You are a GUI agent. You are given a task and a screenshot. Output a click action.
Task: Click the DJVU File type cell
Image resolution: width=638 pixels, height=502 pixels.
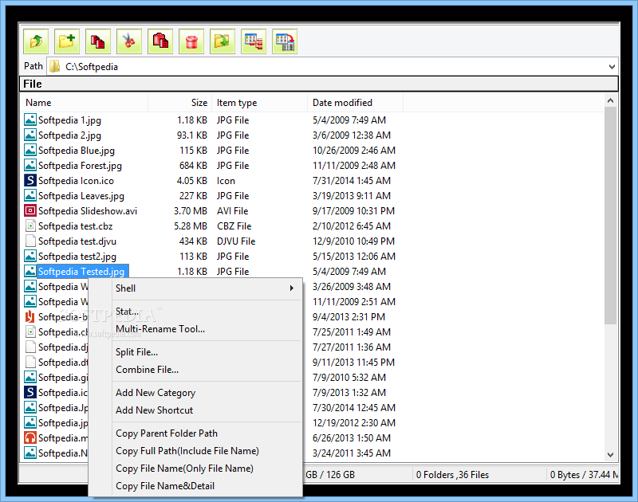click(x=236, y=241)
